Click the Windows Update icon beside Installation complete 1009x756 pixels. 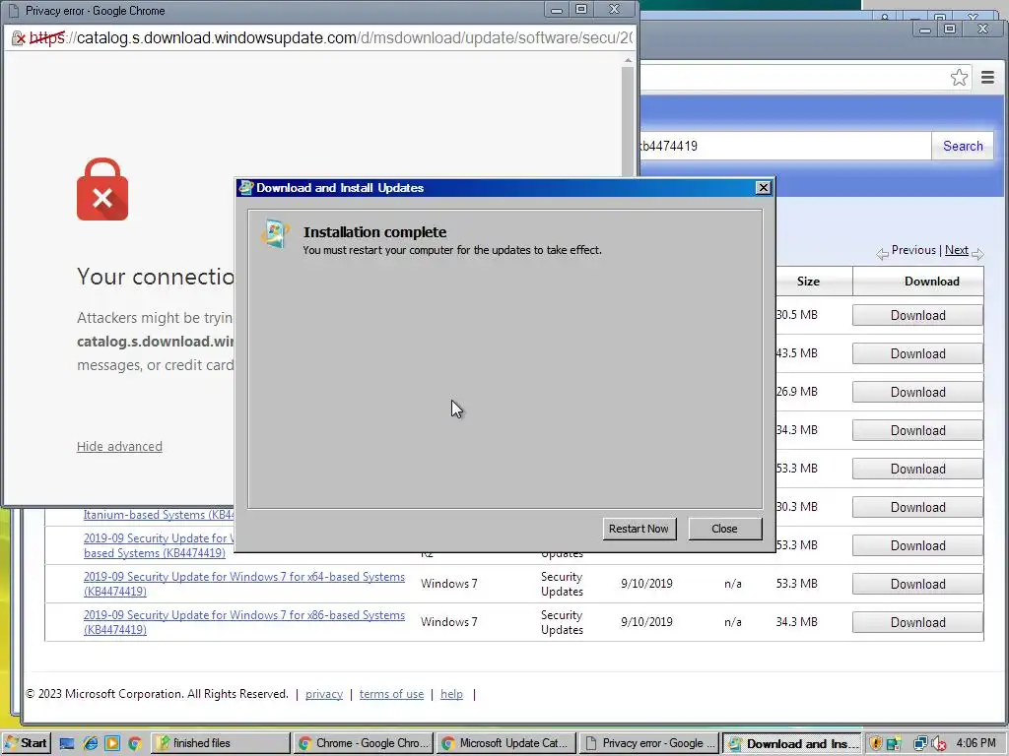tap(276, 233)
